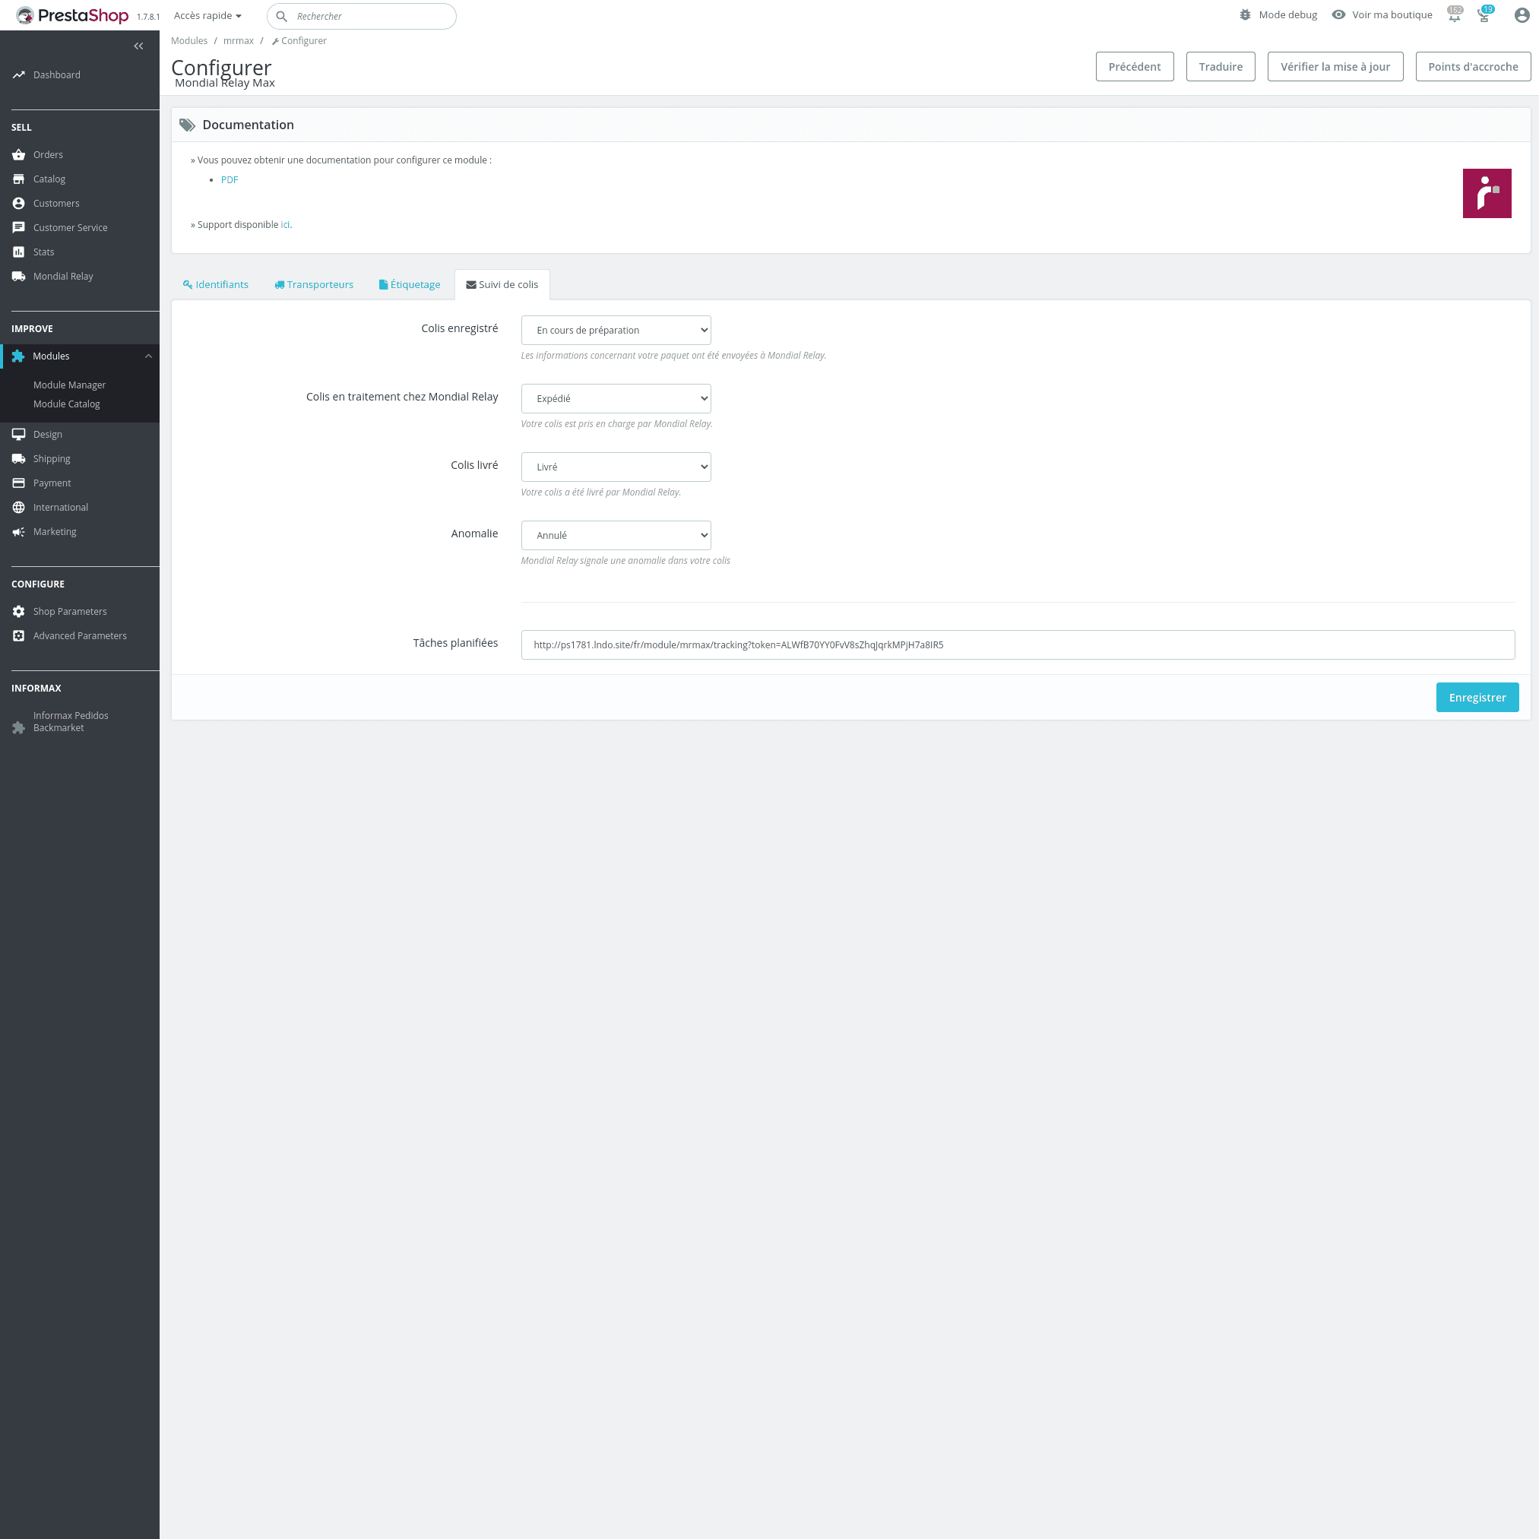Open the trophy merchant-expertise icon
The height and width of the screenshot is (1539, 1539).
coord(1484,15)
